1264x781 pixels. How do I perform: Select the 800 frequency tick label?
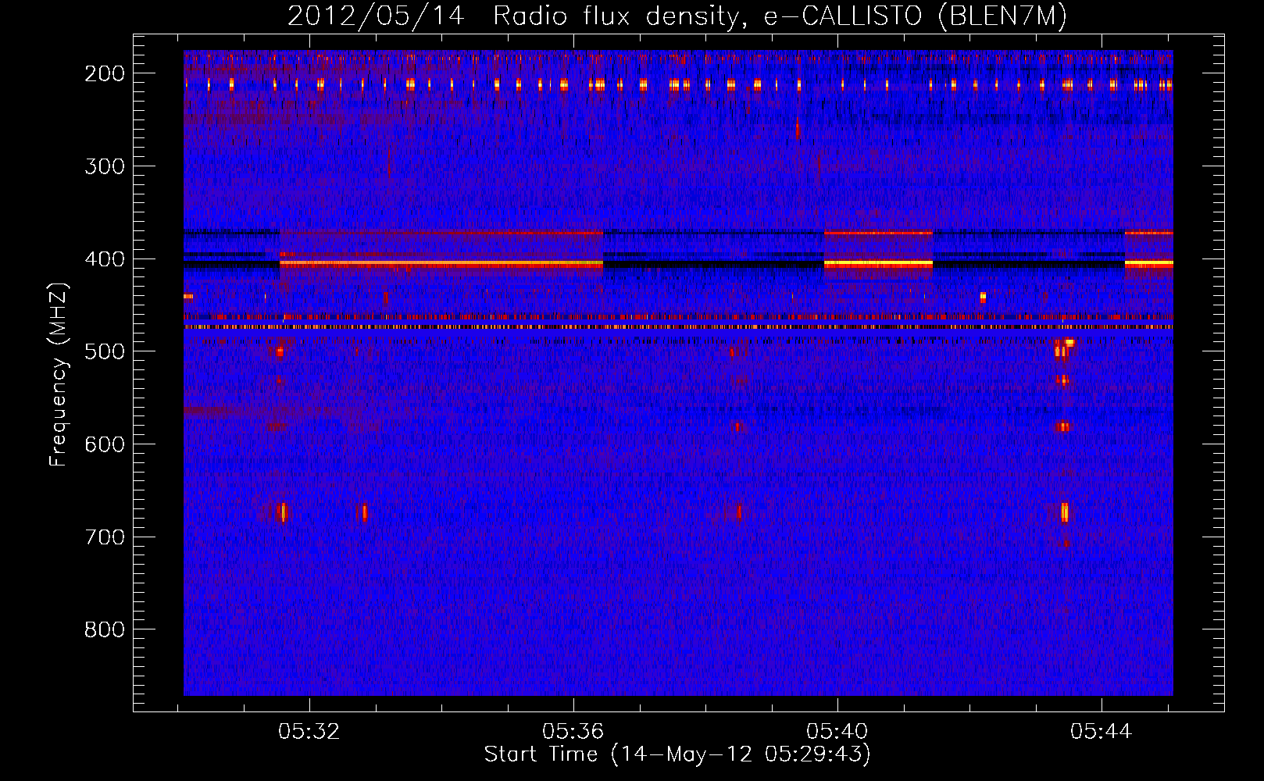[105, 629]
